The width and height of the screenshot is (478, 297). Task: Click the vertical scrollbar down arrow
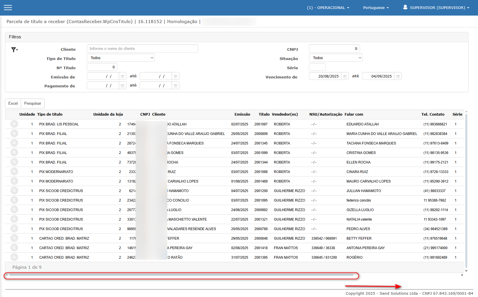466,271
